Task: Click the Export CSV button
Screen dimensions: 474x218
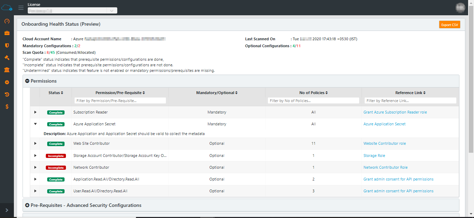Action: pyautogui.click(x=449, y=24)
